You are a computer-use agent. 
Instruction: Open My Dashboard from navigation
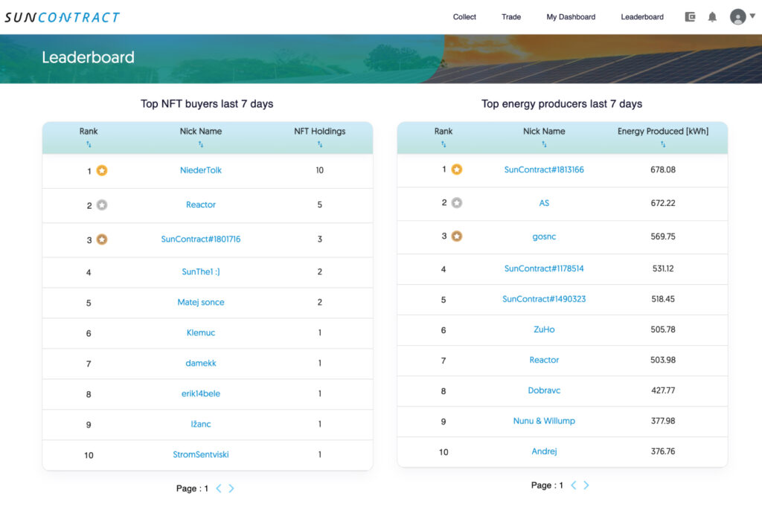[571, 17]
